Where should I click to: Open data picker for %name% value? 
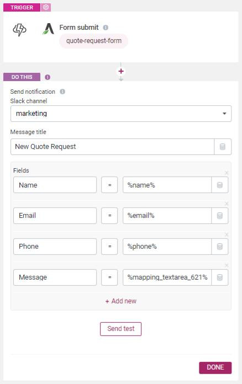220,185
